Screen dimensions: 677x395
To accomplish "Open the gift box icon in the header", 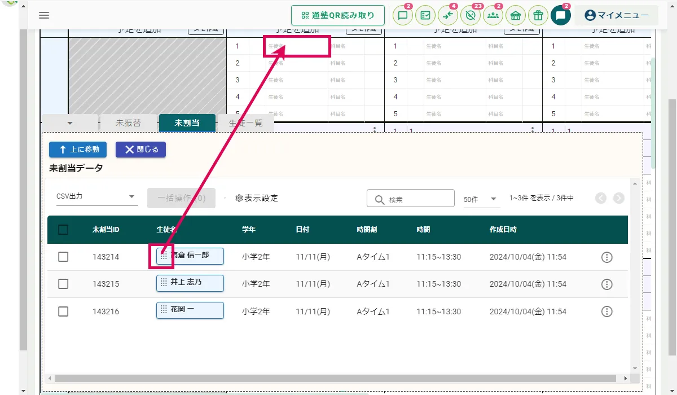I will [538, 16].
